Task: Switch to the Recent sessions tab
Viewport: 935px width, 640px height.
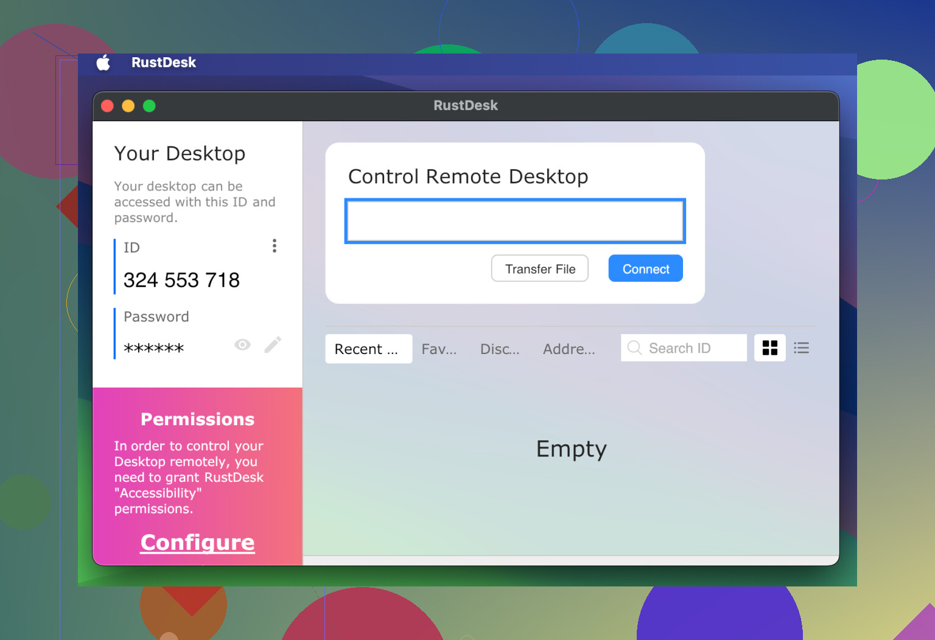Action: click(x=369, y=349)
